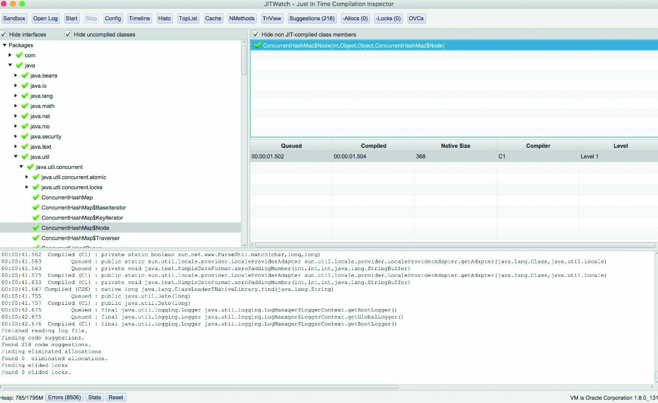Click green check icon beside ConcurrentHashMap$KeyIterator
The image size is (658, 403).
point(36,218)
